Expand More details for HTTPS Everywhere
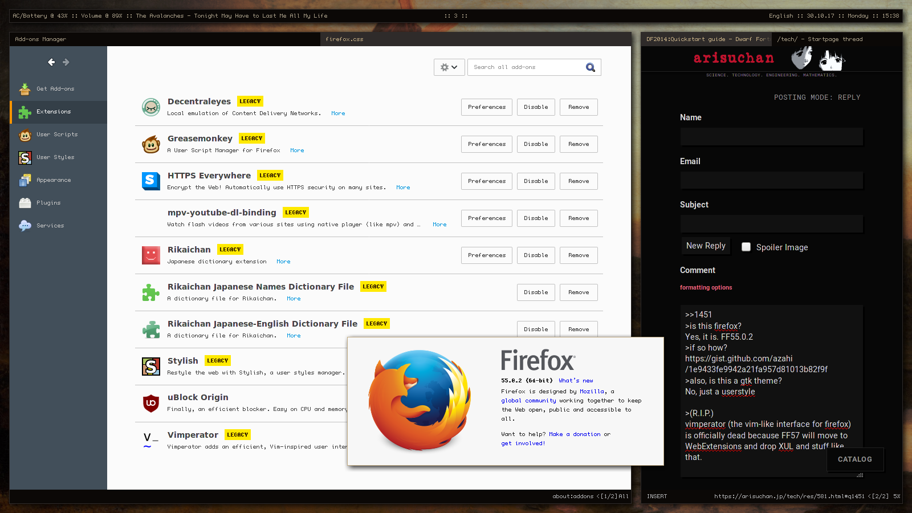This screenshot has height=513, width=912. pos(403,188)
